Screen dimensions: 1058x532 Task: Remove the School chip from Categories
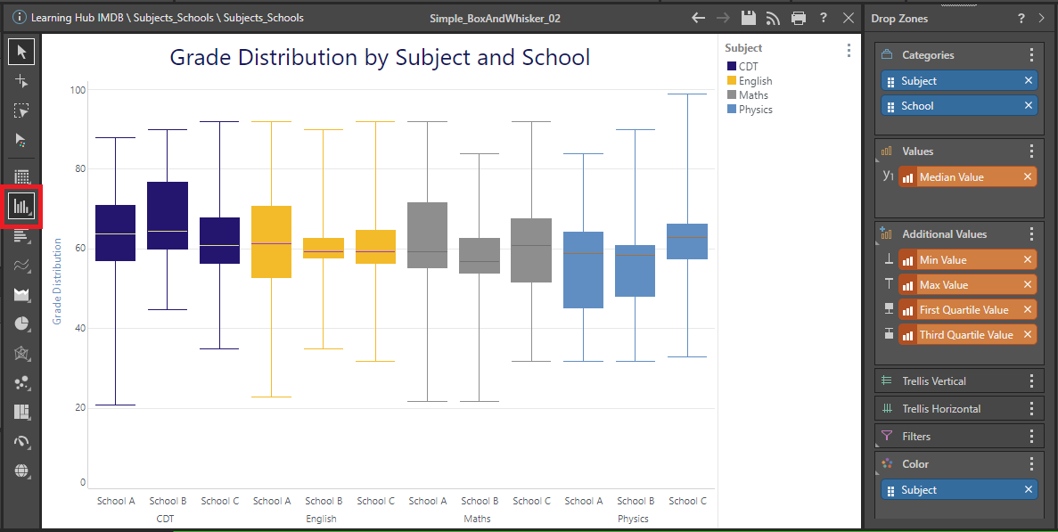(x=1028, y=106)
